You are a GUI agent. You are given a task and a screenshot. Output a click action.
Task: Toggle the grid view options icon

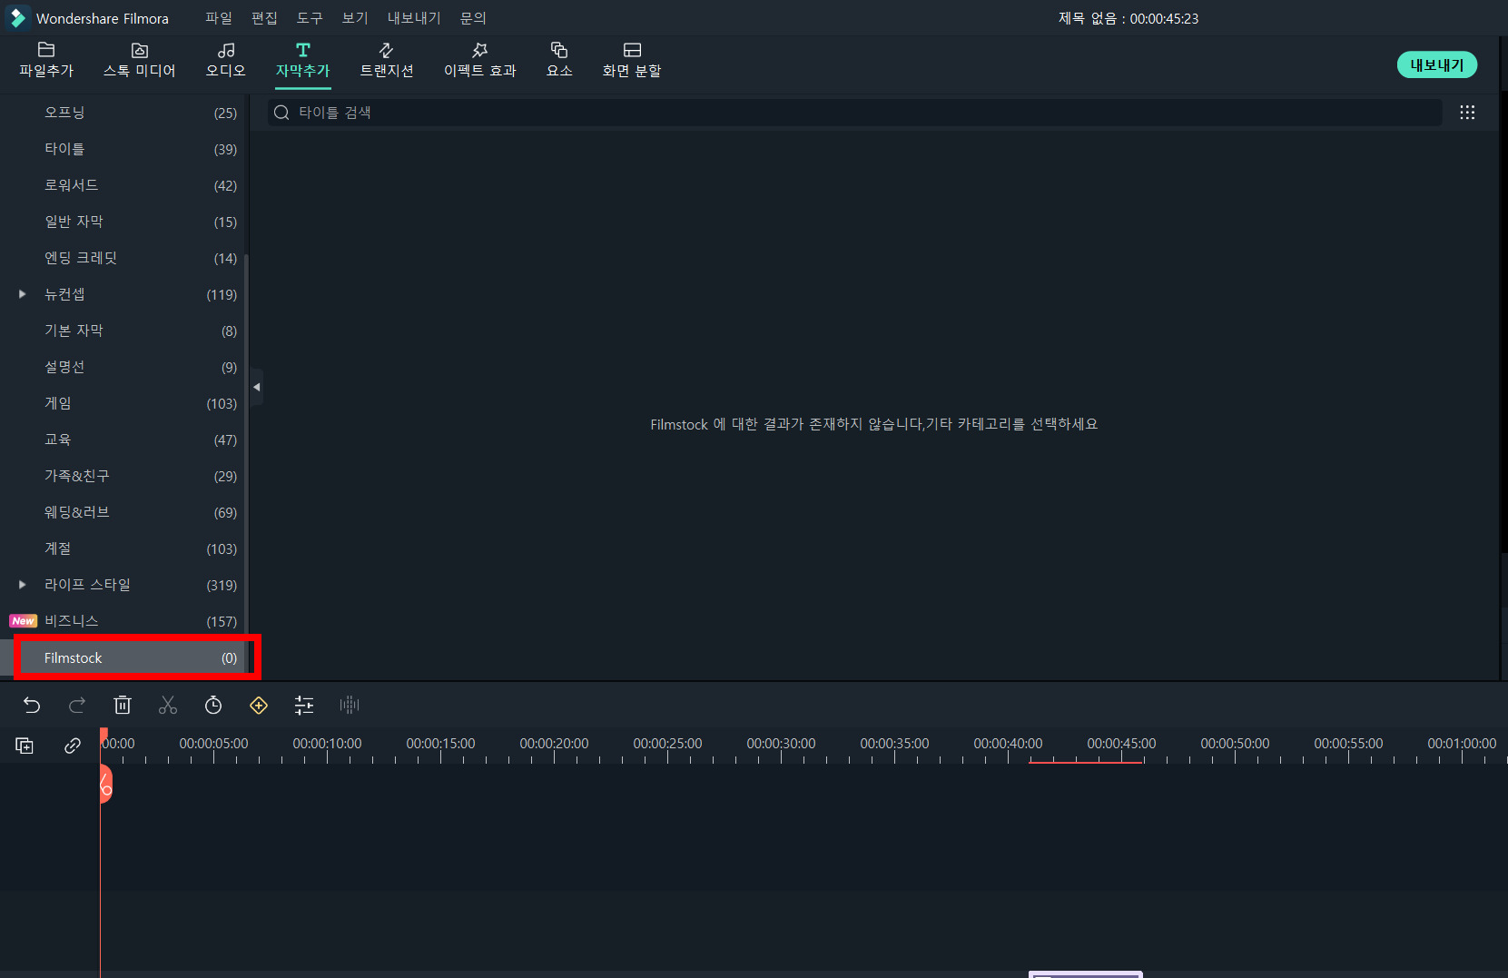point(1467,113)
